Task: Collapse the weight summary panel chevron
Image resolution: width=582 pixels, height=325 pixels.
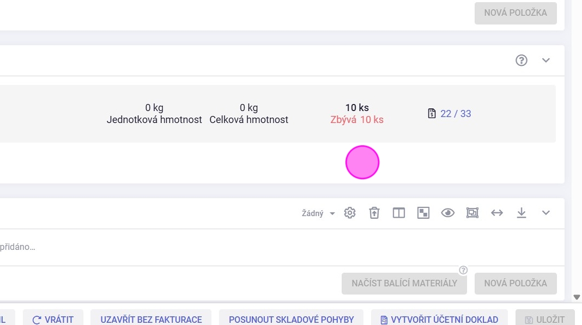Action: (546, 60)
